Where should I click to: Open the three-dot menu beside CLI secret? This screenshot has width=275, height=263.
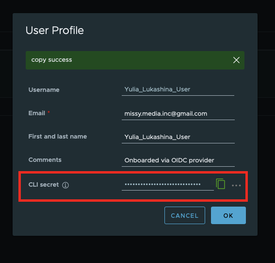pyautogui.click(x=236, y=185)
